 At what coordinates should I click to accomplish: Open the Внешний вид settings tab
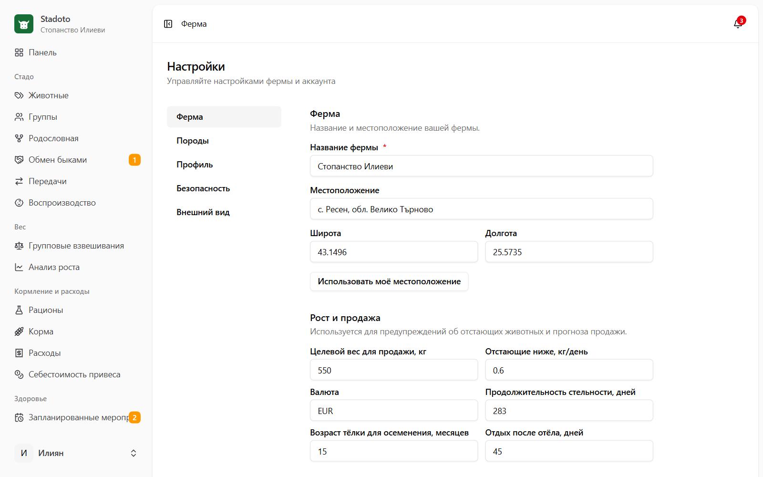[224, 212]
